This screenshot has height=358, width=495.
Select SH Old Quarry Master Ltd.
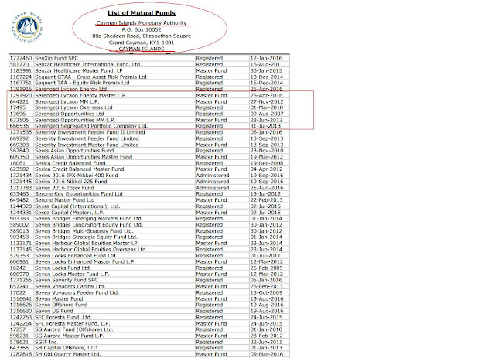tap(67, 354)
